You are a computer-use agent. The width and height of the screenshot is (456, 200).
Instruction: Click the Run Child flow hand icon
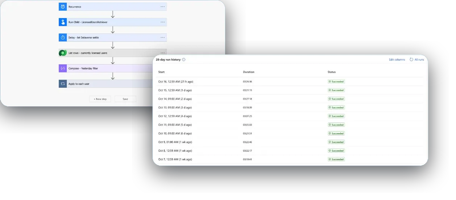point(63,22)
